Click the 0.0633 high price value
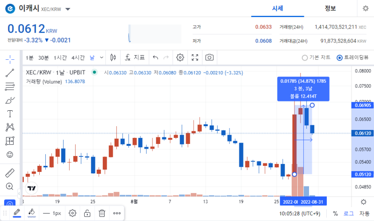374x221 pixels. click(x=263, y=27)
